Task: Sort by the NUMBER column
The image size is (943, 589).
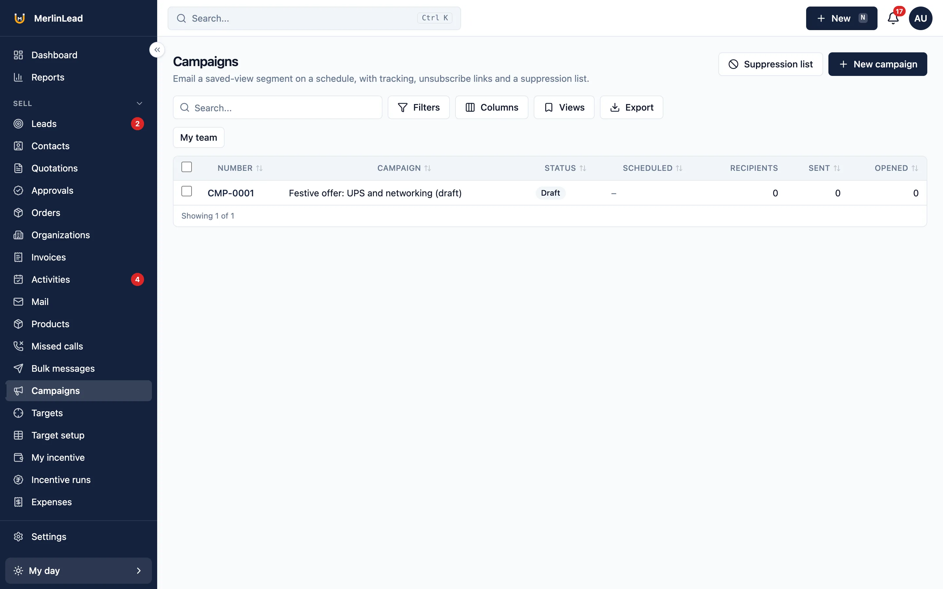Action: coord(240,168)
